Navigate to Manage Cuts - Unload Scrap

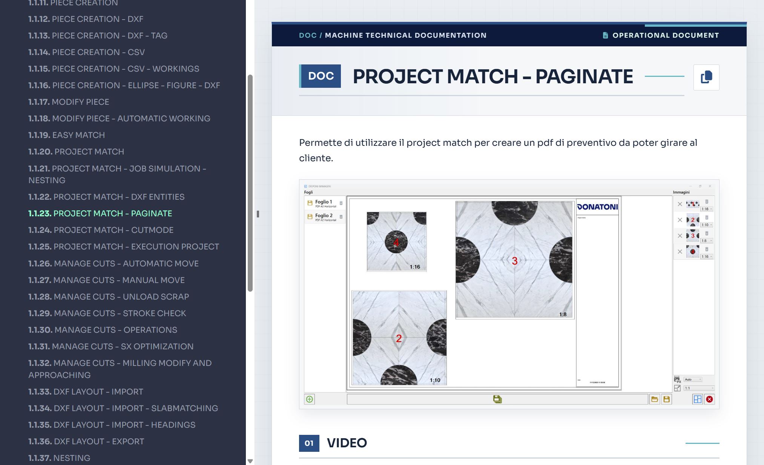[x=109, y=297]
